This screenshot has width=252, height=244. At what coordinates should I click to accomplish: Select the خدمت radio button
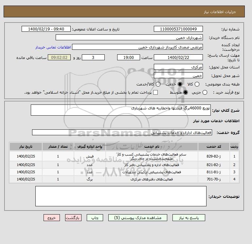click(180, 84)
